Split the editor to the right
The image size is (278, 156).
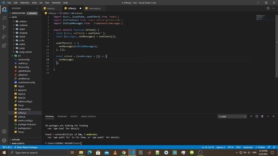click(268, 8)
